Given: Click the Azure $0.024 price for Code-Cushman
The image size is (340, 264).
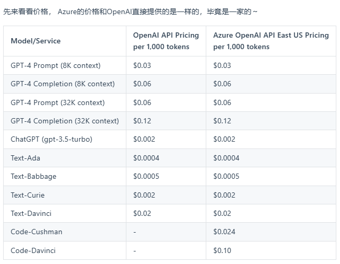Looking at the screenshot, I should [225, 232].
